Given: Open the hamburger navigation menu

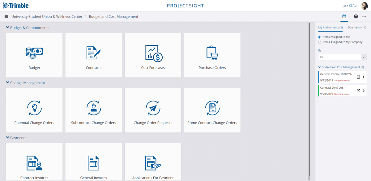Looking at the screenshot, I should coord(6,16).
